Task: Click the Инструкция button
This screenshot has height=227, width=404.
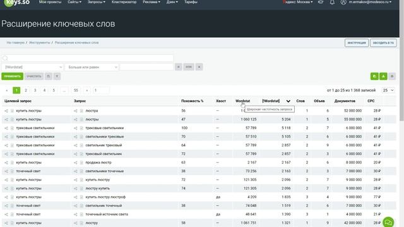Action: [x=357, y=43]
